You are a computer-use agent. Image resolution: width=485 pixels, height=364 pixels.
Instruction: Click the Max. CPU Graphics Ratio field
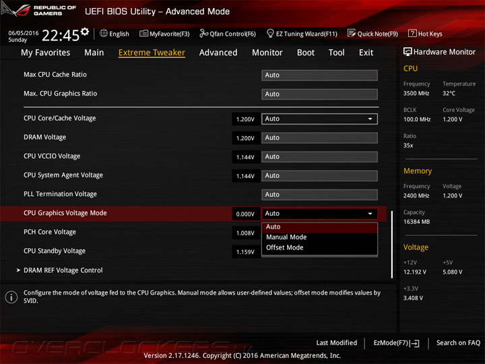[x=319, y=94]
